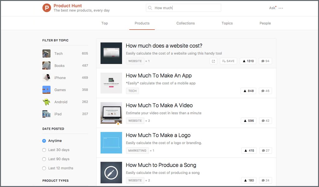Click the Product Hunt logo icon
Image resolution: width=319 pixels, height=187 pixels.
(x=47, y=8)
